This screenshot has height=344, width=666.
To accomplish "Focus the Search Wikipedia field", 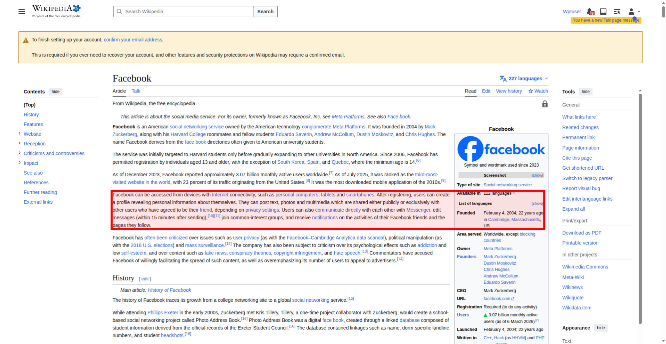I will [183, 12].
